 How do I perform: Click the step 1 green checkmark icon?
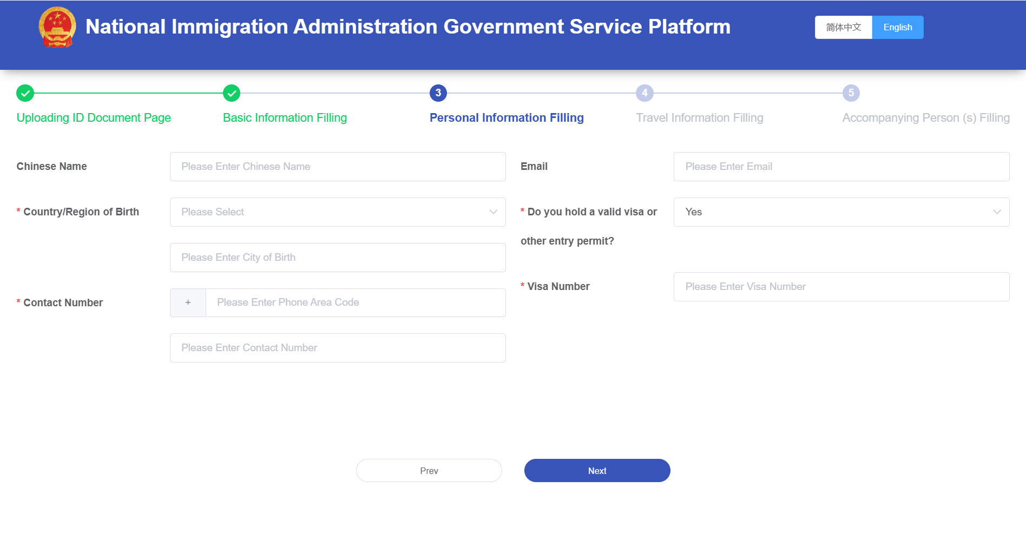pyautogui.click(x=25, y=93)
